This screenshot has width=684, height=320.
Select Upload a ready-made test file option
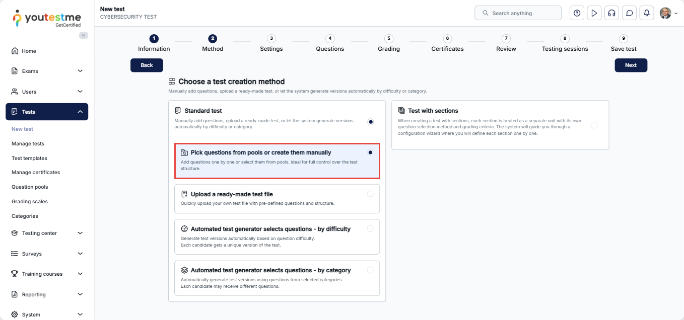click(370, 194)
